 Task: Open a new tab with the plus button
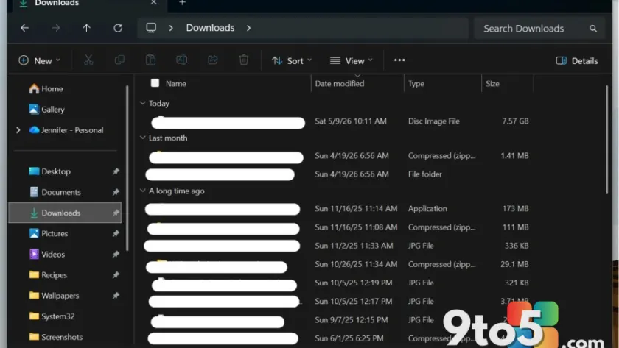point(183,3)
